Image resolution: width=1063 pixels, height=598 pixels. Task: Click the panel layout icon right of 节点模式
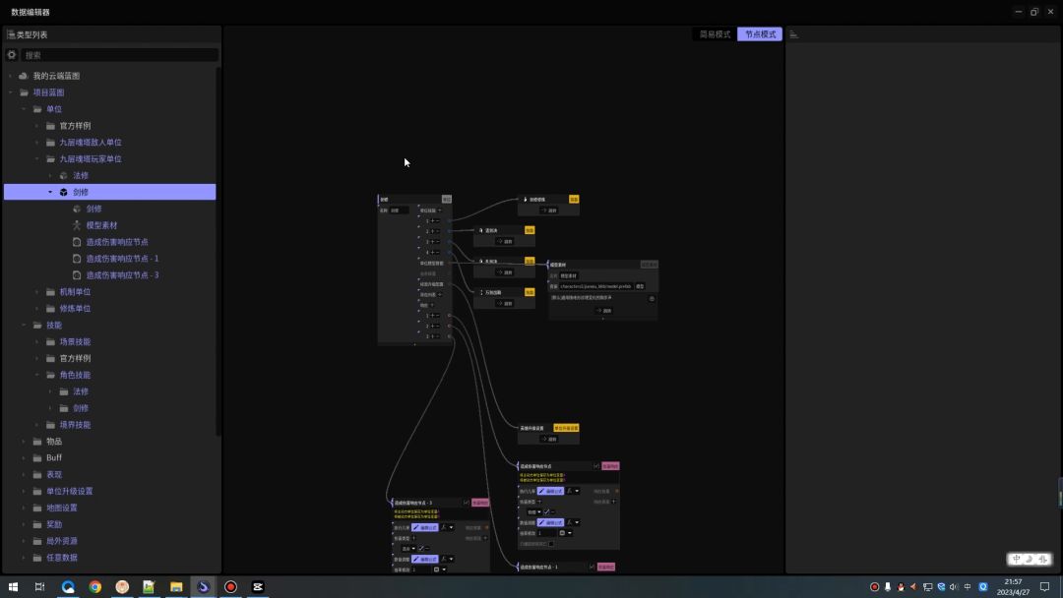pyautogui.click(x=794, y=34)
